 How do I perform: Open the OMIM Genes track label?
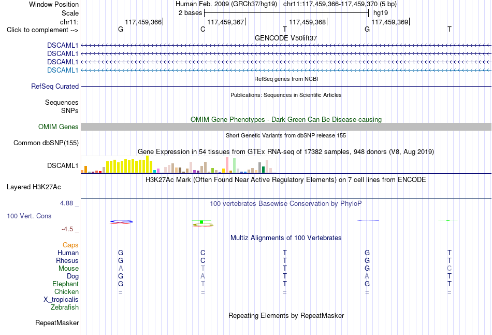click(58, 127)
